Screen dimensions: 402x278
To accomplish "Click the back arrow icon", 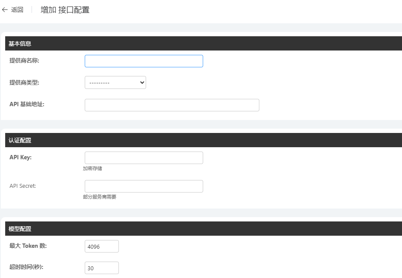I will 5,10.
